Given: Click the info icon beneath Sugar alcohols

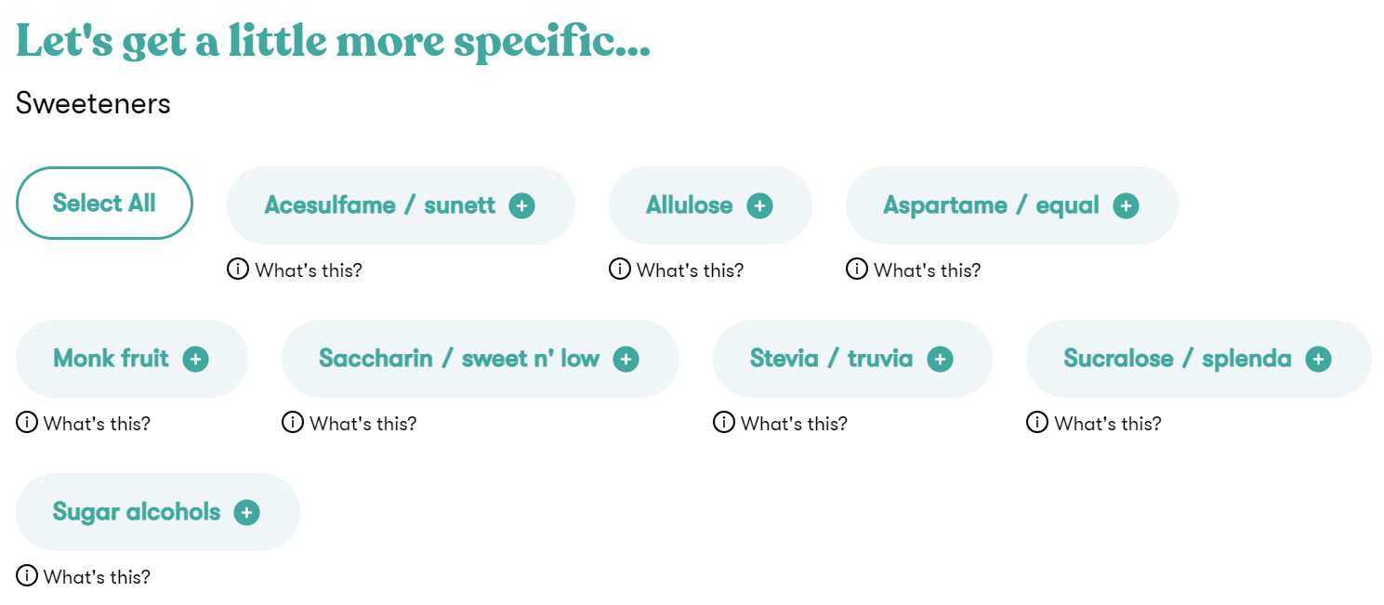Looking at the screenshot, I should pos(27,576).
